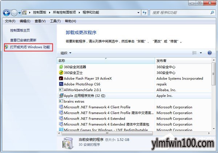Click the brains extras icon
This screenshot has height=153, width=218.
click(x=61, y=101)
